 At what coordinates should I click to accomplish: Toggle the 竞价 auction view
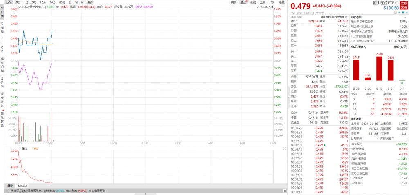234,2
